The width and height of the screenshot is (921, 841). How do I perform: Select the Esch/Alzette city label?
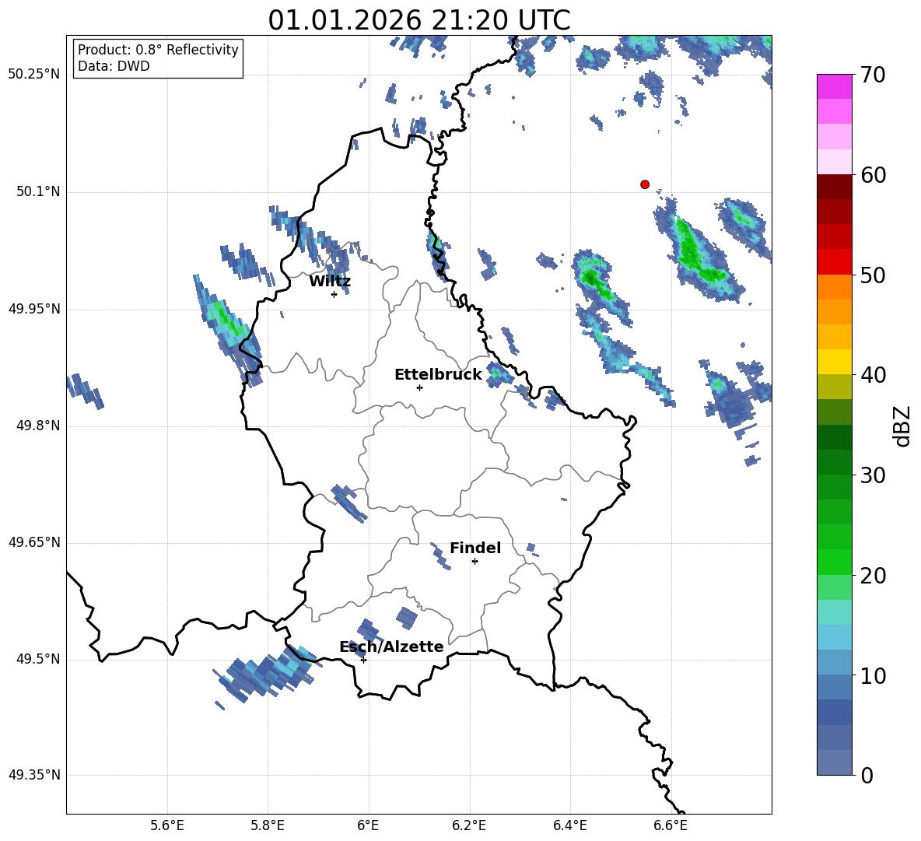click(x=392, y=647)
